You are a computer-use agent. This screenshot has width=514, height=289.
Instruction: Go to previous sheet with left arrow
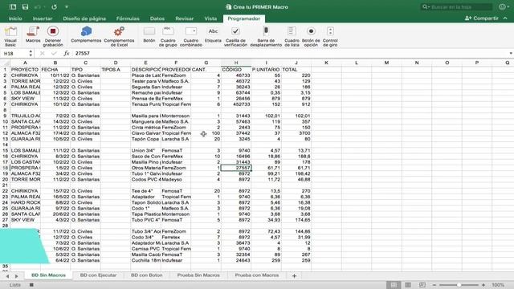pyautogui.click(x=7, y=276)
